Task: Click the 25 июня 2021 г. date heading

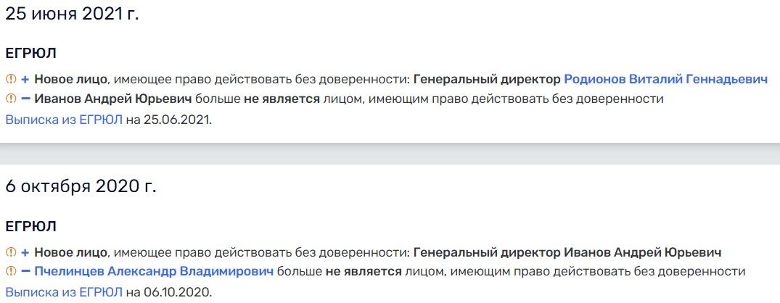Action: pos(72,14)
